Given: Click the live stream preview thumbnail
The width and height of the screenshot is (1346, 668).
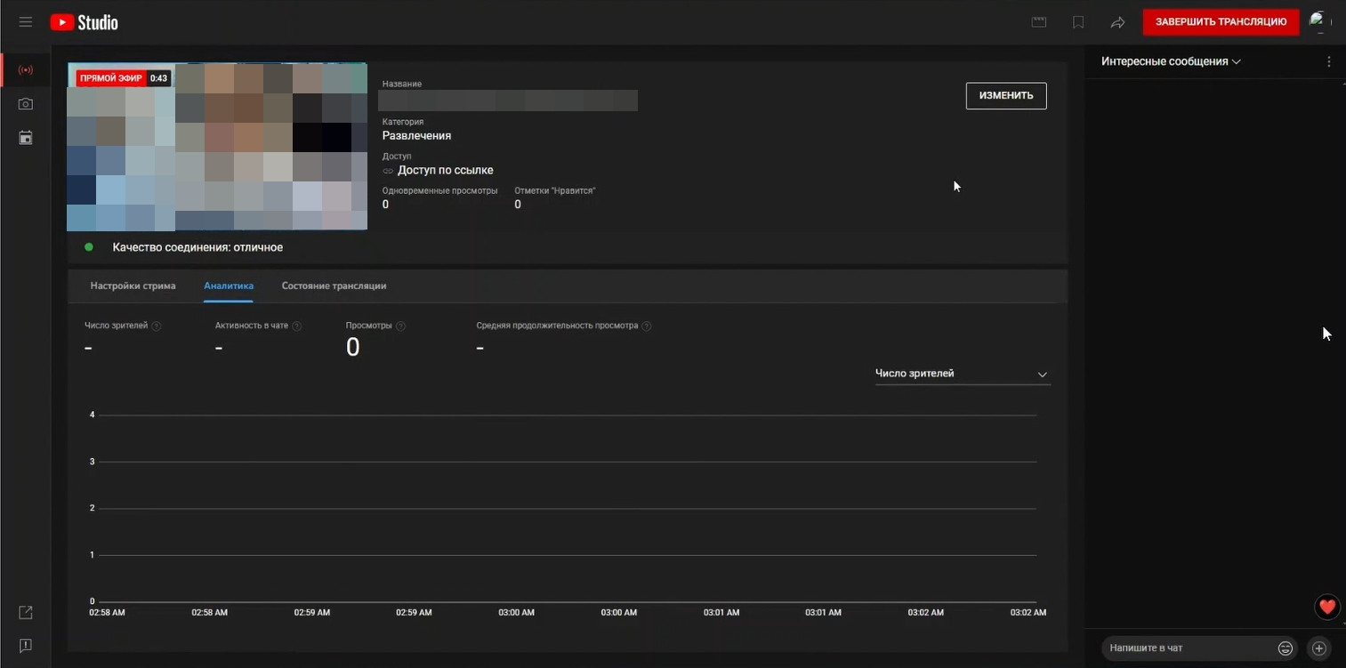Looking at the screenshot, I should [x=217, y=146].
